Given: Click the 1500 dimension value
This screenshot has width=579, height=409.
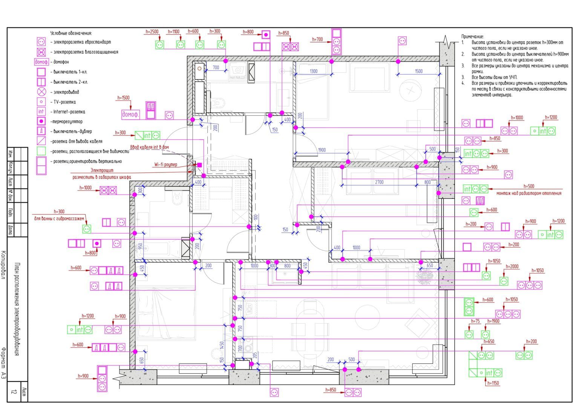Looking at the screenshot, I should coord(418,71).
